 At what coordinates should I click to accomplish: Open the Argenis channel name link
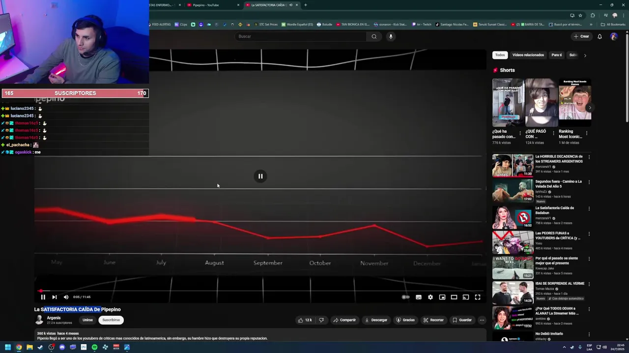click(54, 318)
